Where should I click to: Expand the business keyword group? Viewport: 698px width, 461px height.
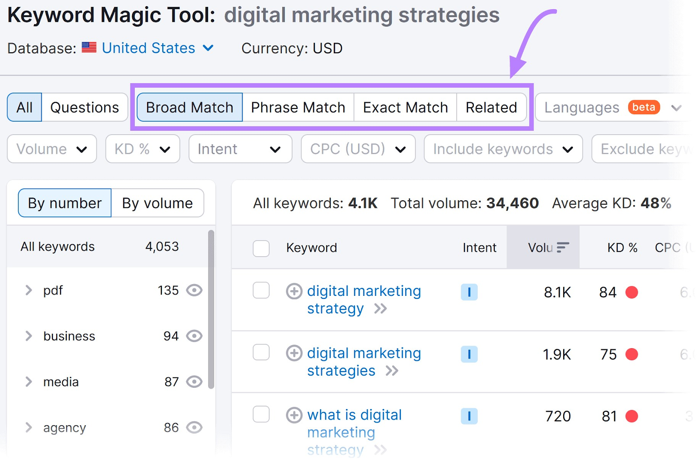(x=29, y=336)
